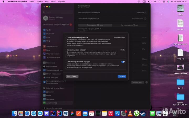
Task: Launch Steam from the Dock
Action: click(x=143, y=114)
